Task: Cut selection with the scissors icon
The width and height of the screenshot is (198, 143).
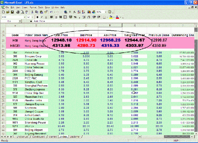Action: 32,12
